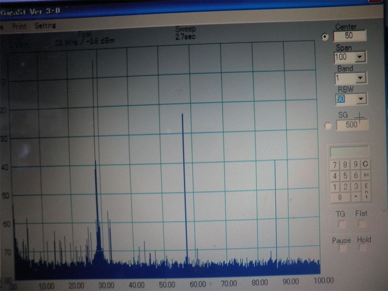Viewport: 388px width, 291px height.
Task: Enable the TG checkbox
Action: point(342,224)
